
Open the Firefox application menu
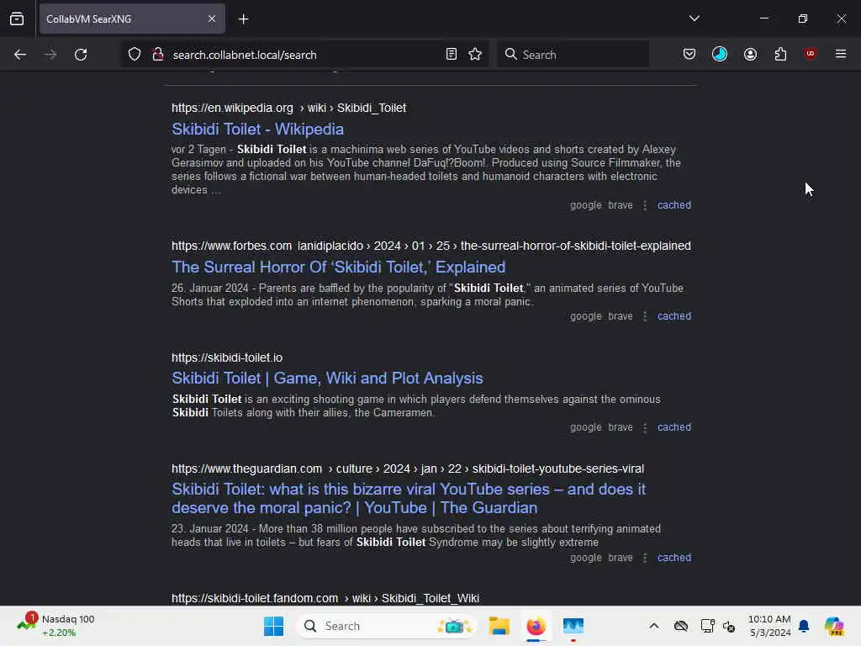841,54
